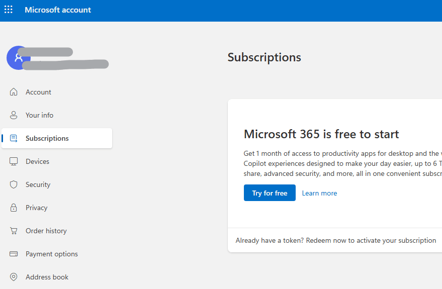Select Devices in the sidebar
Viewport: 442px width, 289px height.
37,161
